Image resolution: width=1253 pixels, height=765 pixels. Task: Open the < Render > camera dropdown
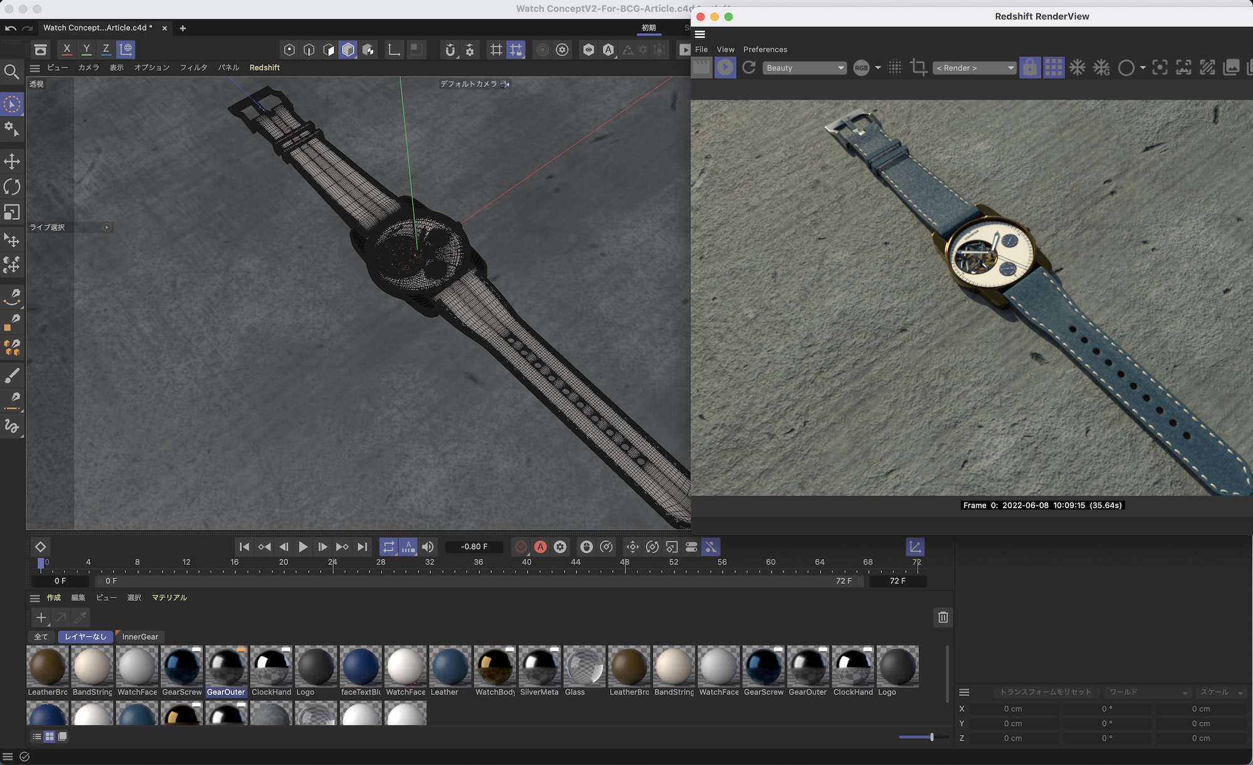pos(975,68)
